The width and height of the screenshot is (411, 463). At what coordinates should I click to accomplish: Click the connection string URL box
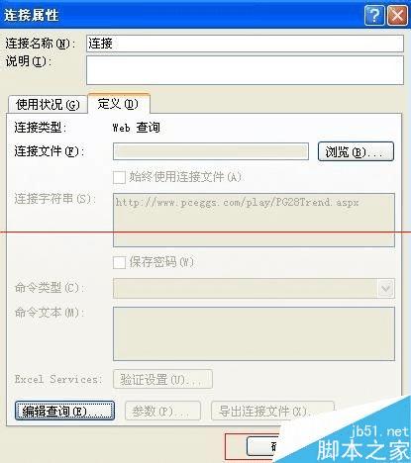(x=254, y=220)
